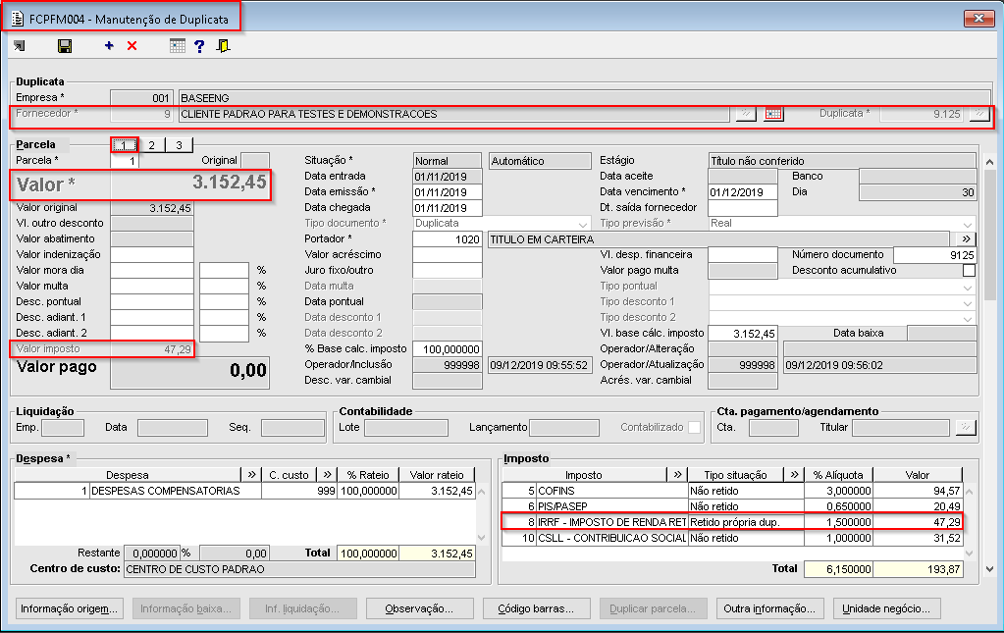Click the lookup button next to Duplicata 9.125

point(978,114)
